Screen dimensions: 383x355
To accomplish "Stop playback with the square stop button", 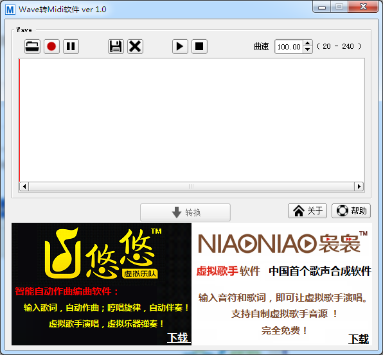I will click(199, 46).
